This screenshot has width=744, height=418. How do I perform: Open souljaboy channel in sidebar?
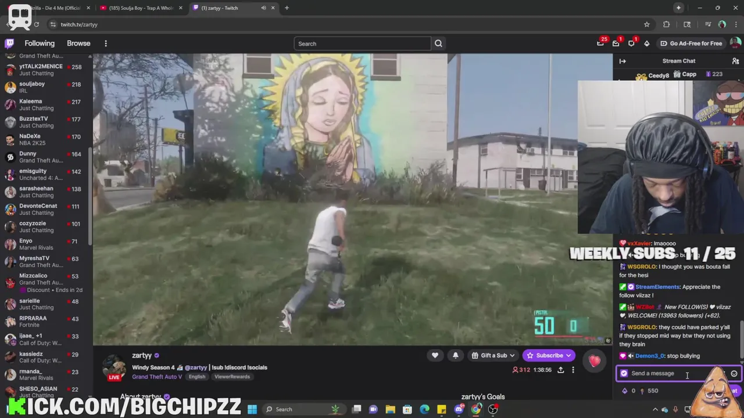tap(45, 87)
